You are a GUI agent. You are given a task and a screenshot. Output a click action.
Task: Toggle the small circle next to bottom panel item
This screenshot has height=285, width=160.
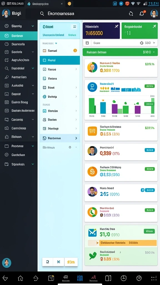pyautogui.click(x=70, y=147)
